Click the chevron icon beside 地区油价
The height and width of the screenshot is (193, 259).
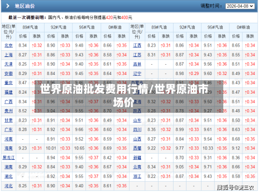[8, 6]
